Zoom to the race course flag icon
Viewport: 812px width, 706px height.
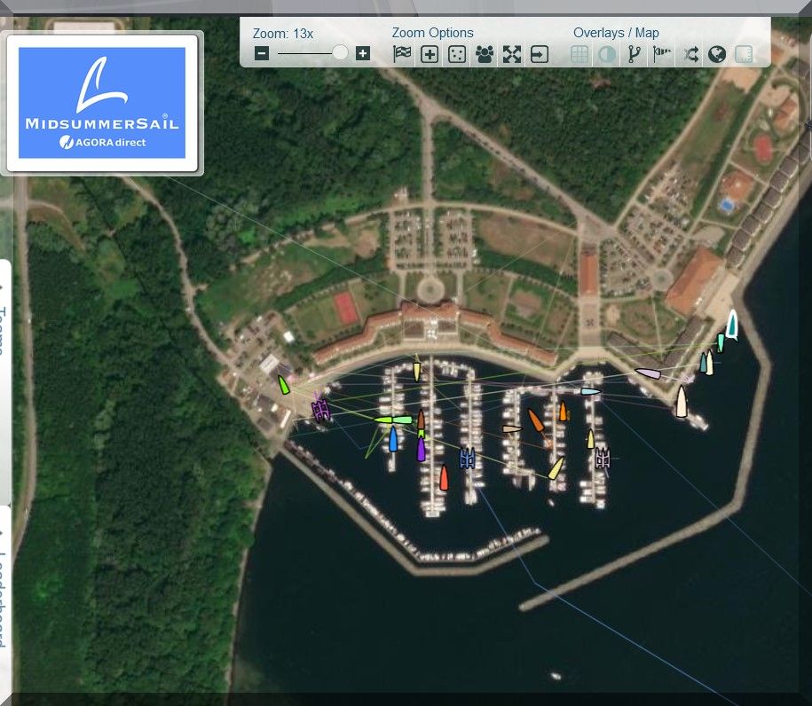(x=402, y=54)
